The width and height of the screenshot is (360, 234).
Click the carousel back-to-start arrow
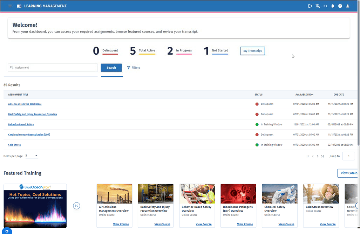[77, 206]
